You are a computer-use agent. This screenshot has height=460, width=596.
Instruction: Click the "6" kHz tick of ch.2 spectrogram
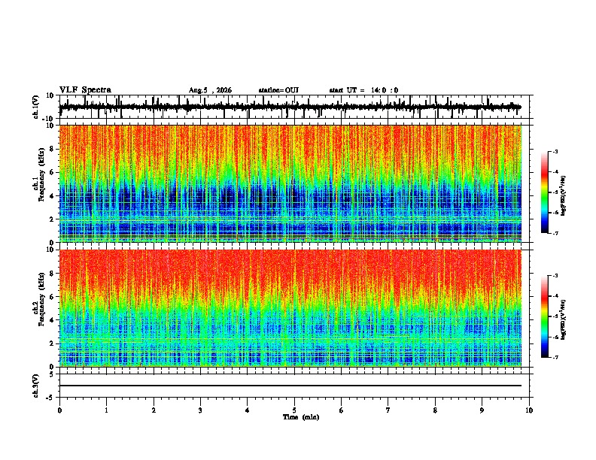(x=53, y=297)
